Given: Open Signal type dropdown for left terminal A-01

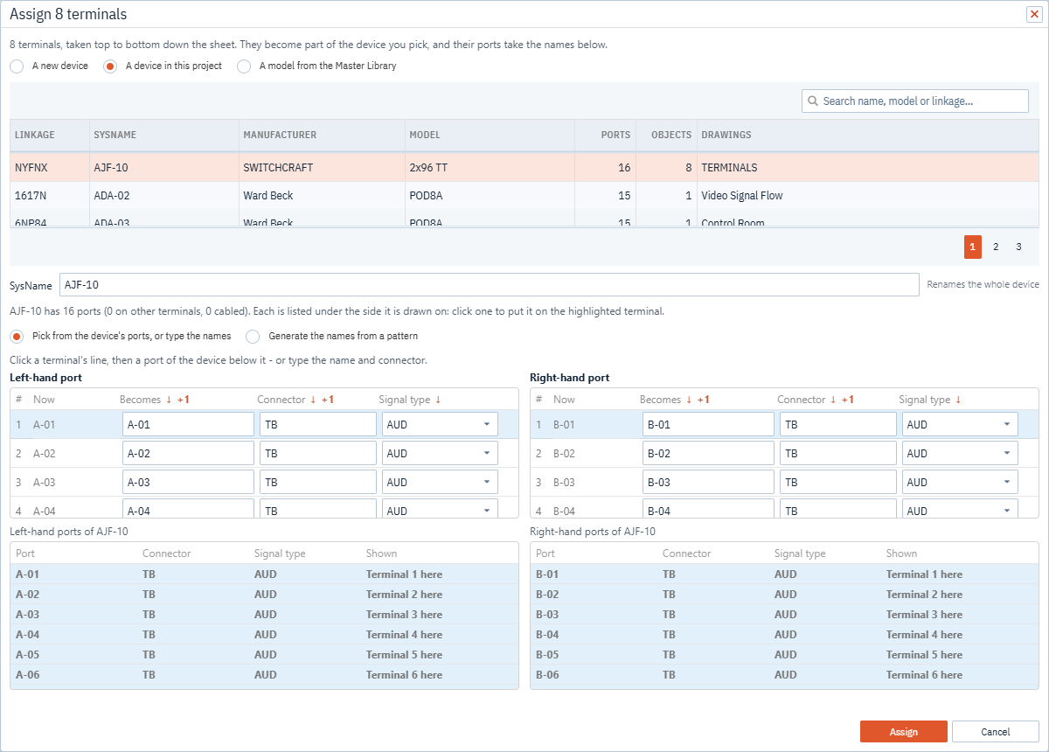Looking at the screenshot, I should [440, 424].
